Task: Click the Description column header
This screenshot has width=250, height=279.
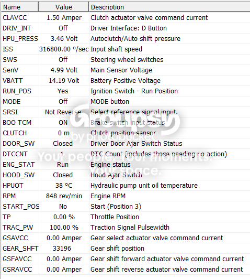Action: click(x=169, y=7)
